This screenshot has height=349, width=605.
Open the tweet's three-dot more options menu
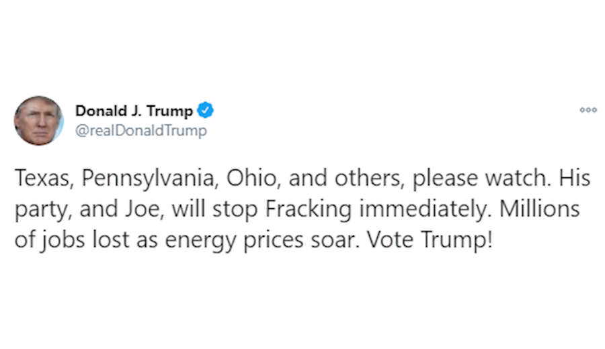(588, 110)
